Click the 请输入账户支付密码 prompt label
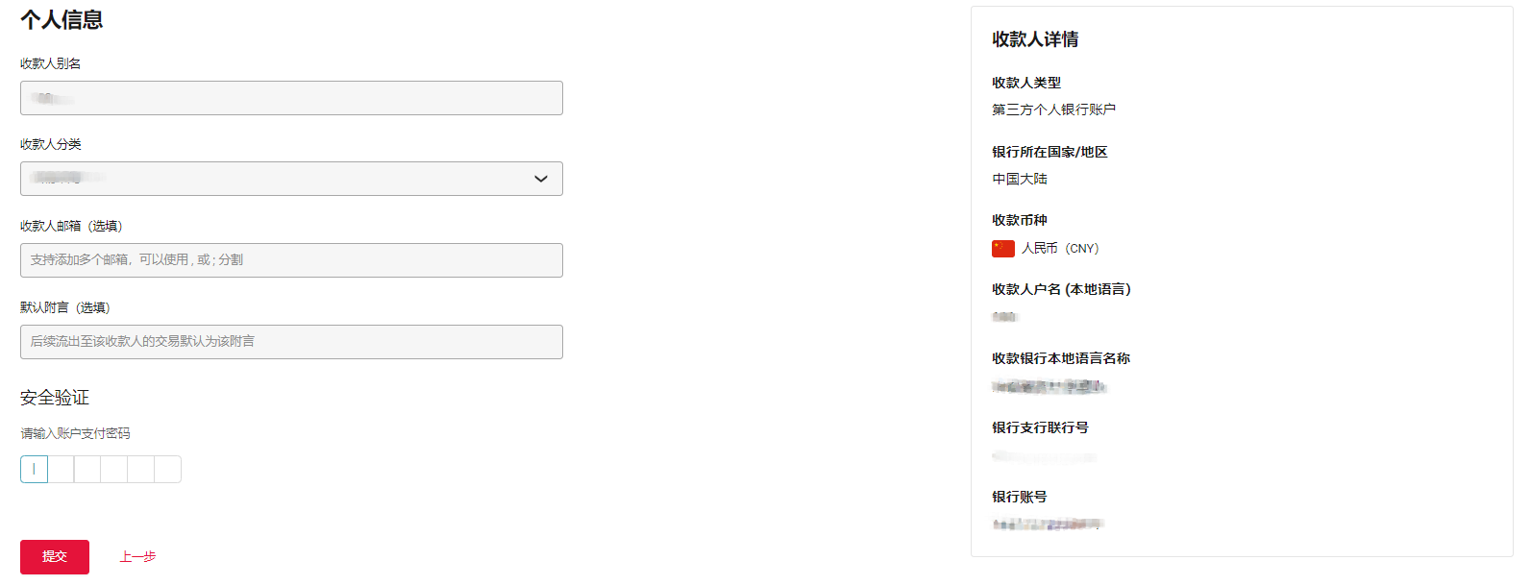The height and width of the screenshot is (585, 1531). 75,433
